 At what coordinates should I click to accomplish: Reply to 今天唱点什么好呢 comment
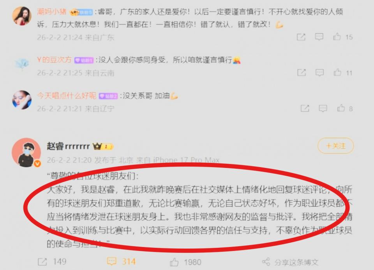click(323, 109)
